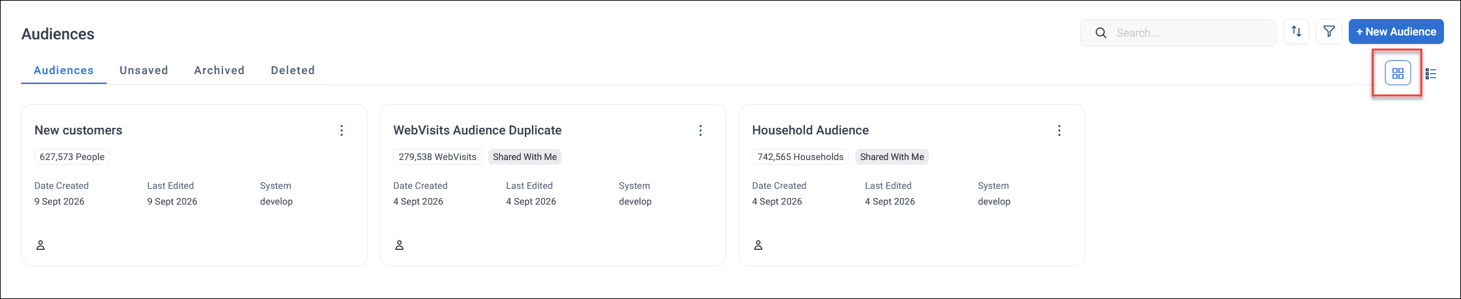Screen dimensions: 1461x299
Task: Open the New customers audience
Action: click(78, 130)
